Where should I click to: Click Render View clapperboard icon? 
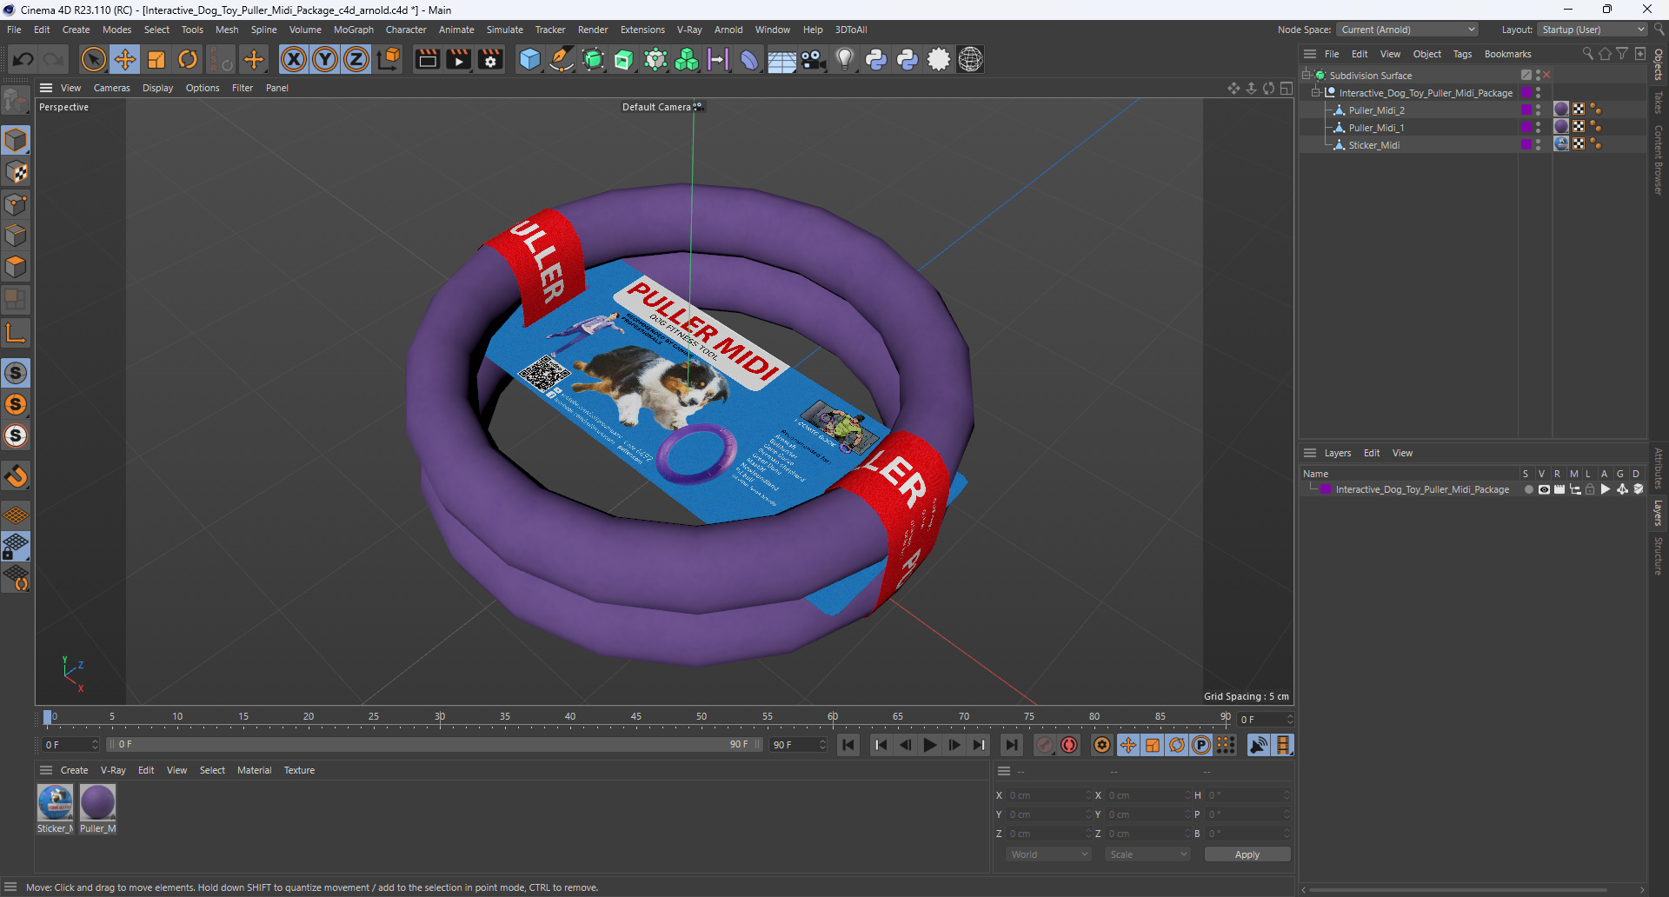point(427,59)
